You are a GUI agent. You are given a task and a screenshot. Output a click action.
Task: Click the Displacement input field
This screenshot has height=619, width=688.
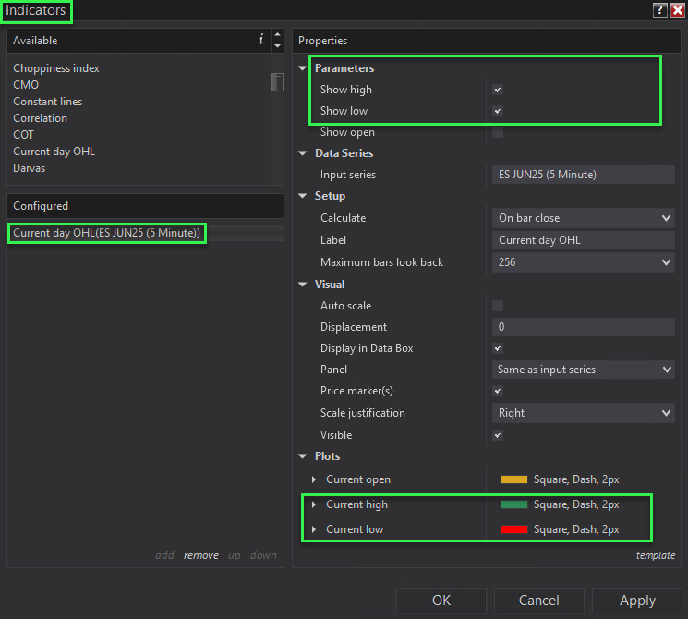(583, 327)
